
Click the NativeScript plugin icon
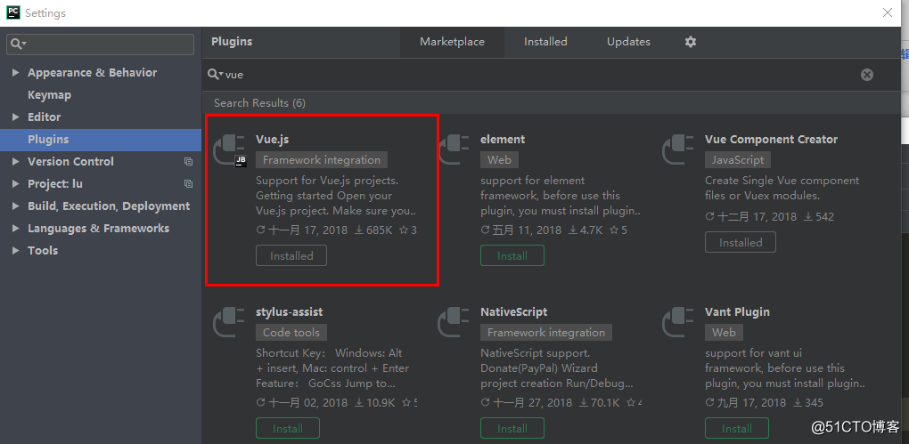(x=455, y=324)
